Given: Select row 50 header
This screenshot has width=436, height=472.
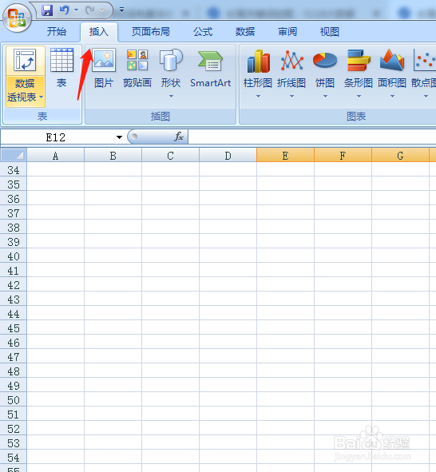Looking at the screenshot, I should point(14,400).
